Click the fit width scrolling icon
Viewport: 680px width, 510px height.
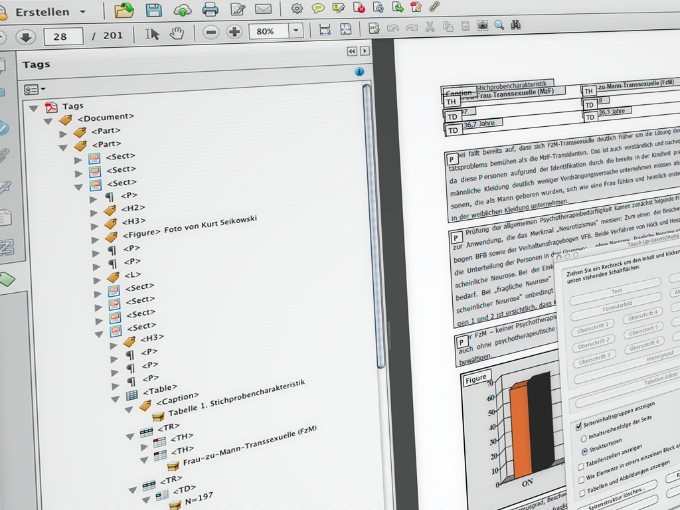coord(325,29)
